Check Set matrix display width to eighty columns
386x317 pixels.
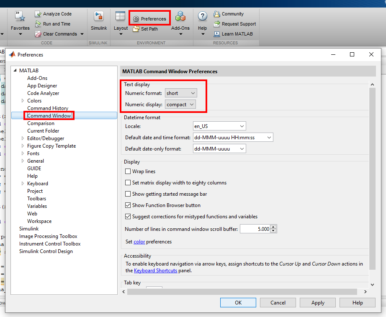click(128, 183)
